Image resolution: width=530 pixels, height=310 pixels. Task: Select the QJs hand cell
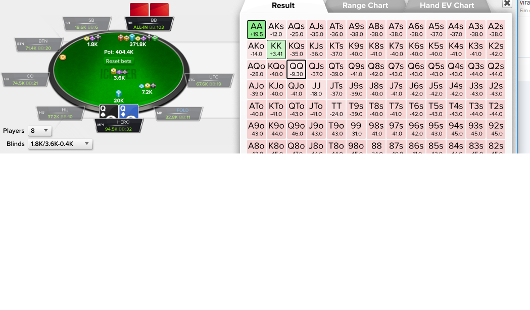pos(316,69)
